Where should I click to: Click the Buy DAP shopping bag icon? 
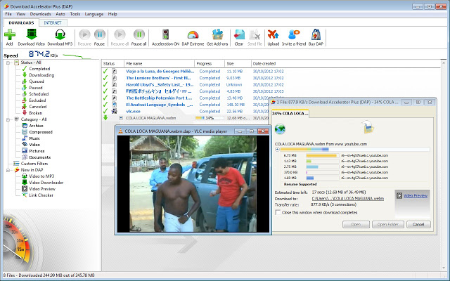coord(316,34)
